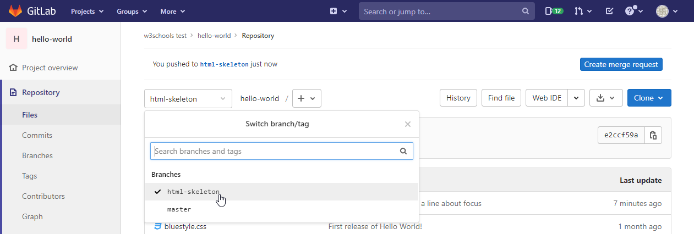The width and height of the screenshot is (694, 234).
Task: Click the Create merge request button
Action: (x=621, y=64)
